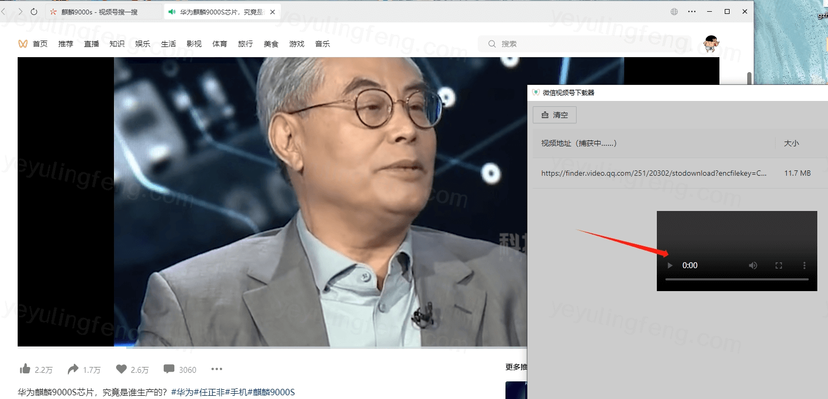This screenshot has width=828, height=399.
Task: Close the 华为麒麟9000S芯片 tab
Action: pyautogui.click(x=274, y=11)
